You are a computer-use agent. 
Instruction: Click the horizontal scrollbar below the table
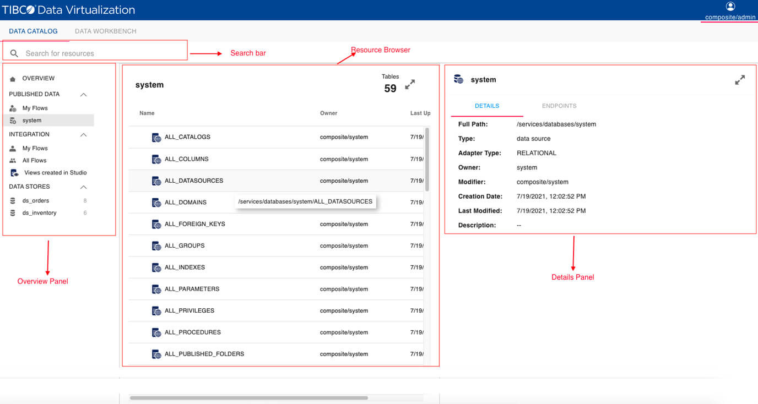tap(248, 397)
